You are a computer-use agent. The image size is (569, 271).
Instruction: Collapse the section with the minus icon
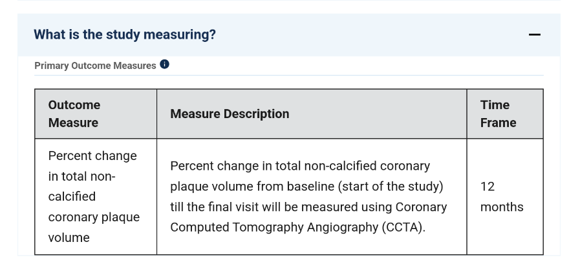pyautogui.click(x=534, y=35)
